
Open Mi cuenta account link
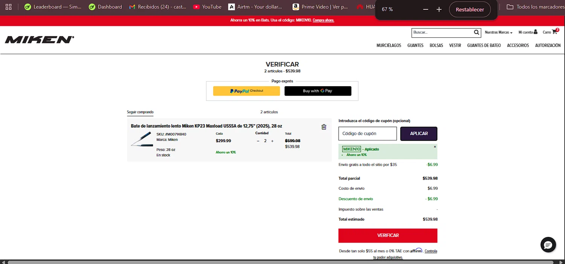click(x=528, y=32)
